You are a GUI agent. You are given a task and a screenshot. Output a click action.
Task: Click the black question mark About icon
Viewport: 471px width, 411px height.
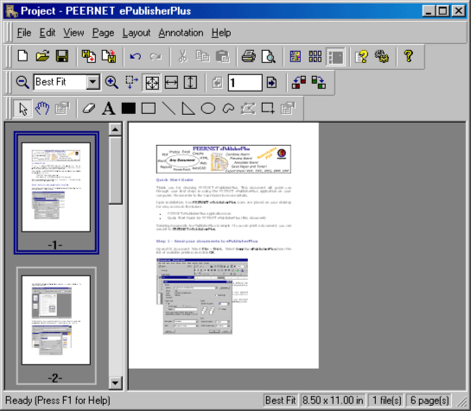[x=409, y=56]
